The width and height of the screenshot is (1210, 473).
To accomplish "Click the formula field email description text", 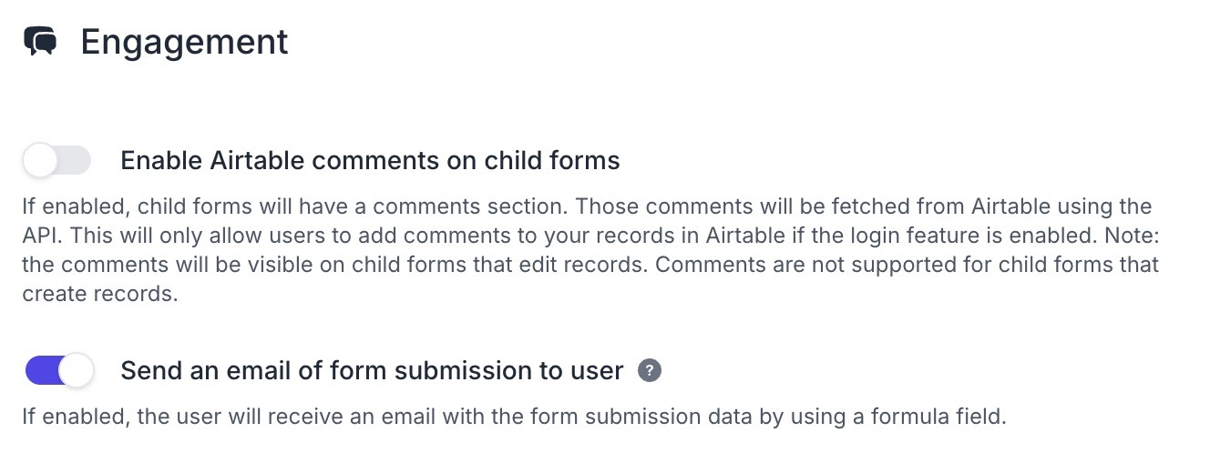I will coord(514,418).
